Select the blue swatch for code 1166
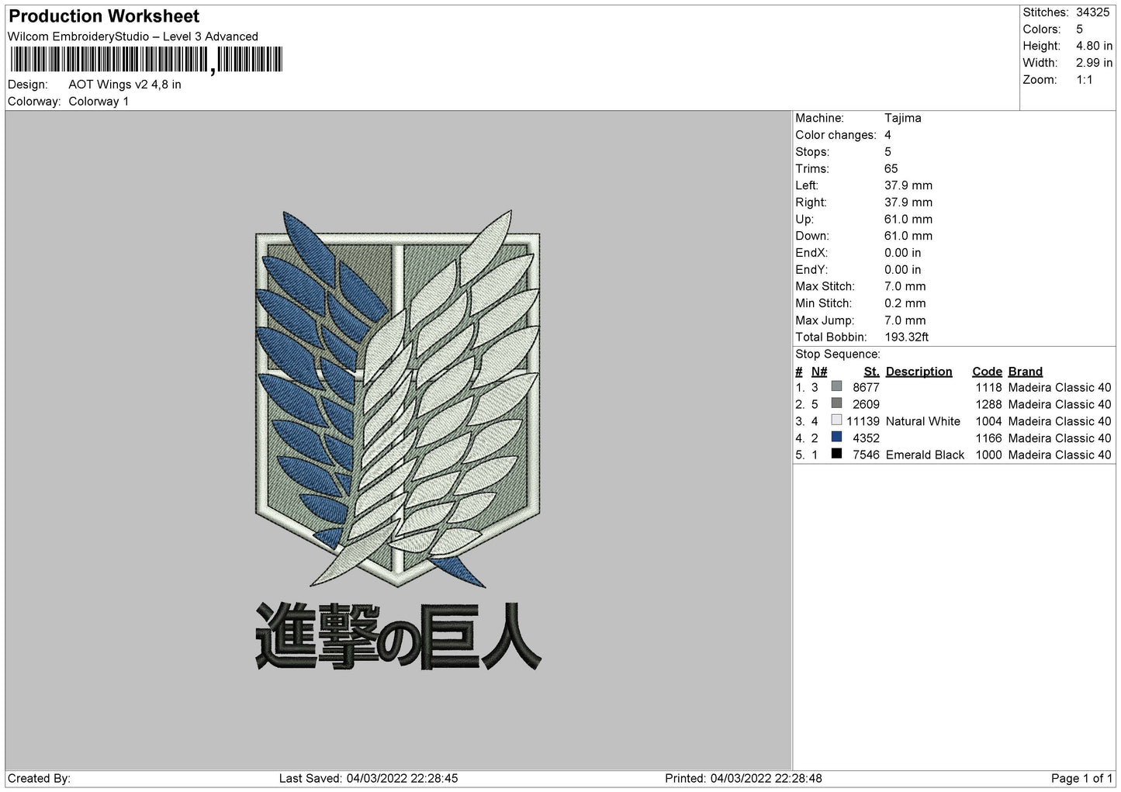Screen dimensions: 1121x792 [x=836, y=438]
